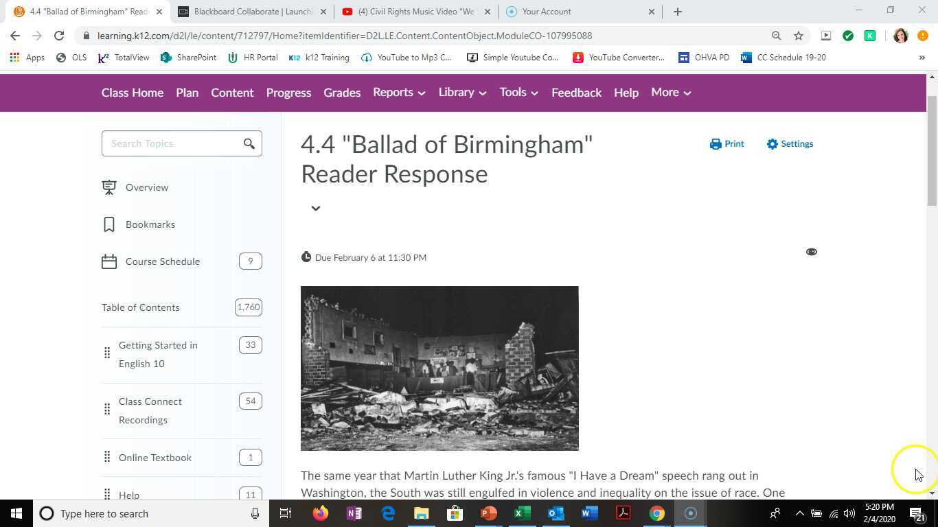The image size is (938, 527).
Task: Bookmark the page using the star icon
Action: pyautogui.click(x=797, y=36)
